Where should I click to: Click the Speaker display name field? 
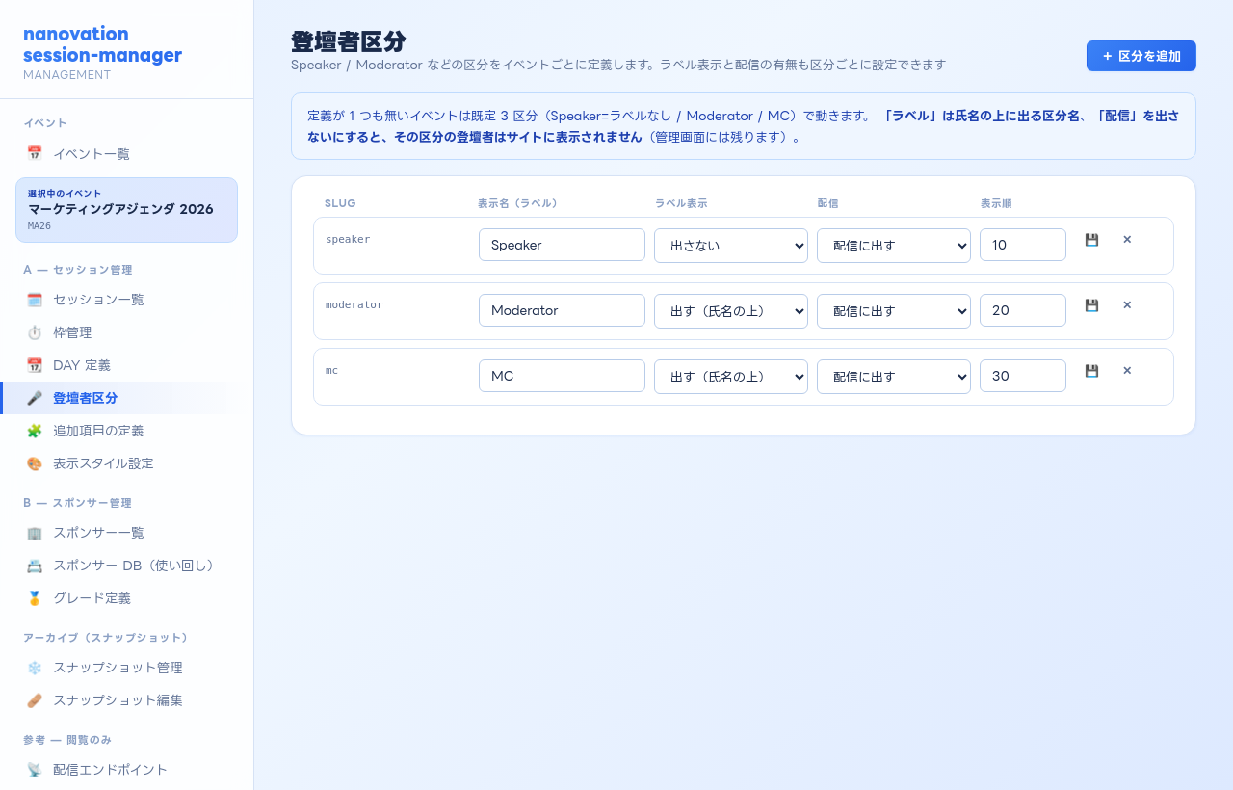point(562,245)
